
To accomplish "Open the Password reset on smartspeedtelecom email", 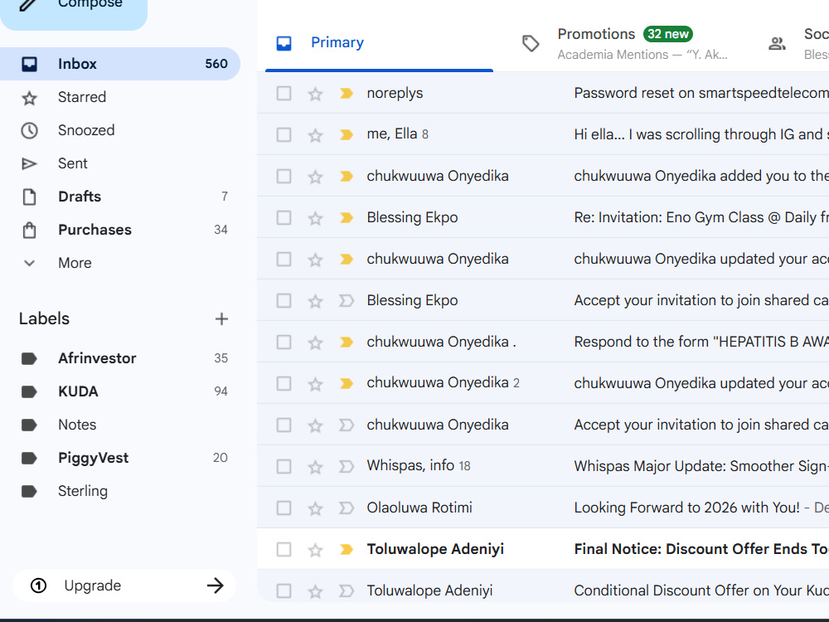I will click(701, 93).
